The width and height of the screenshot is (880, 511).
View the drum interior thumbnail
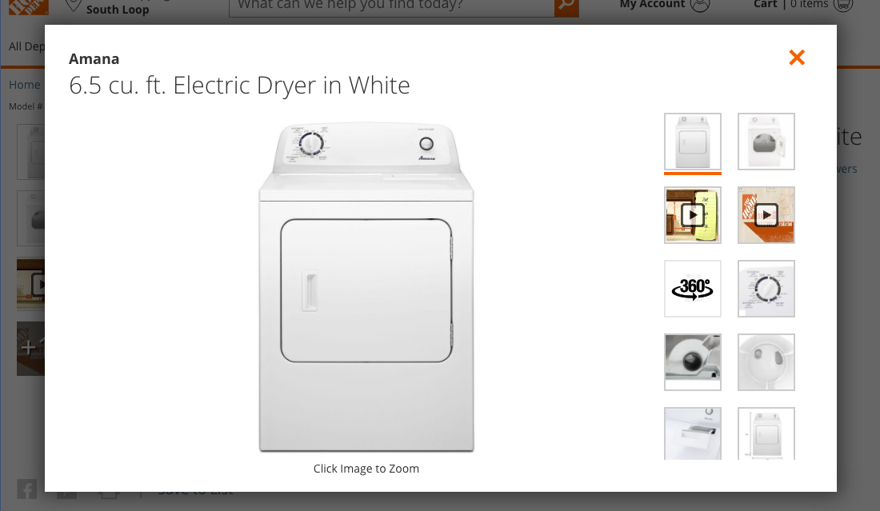(766, 362)
